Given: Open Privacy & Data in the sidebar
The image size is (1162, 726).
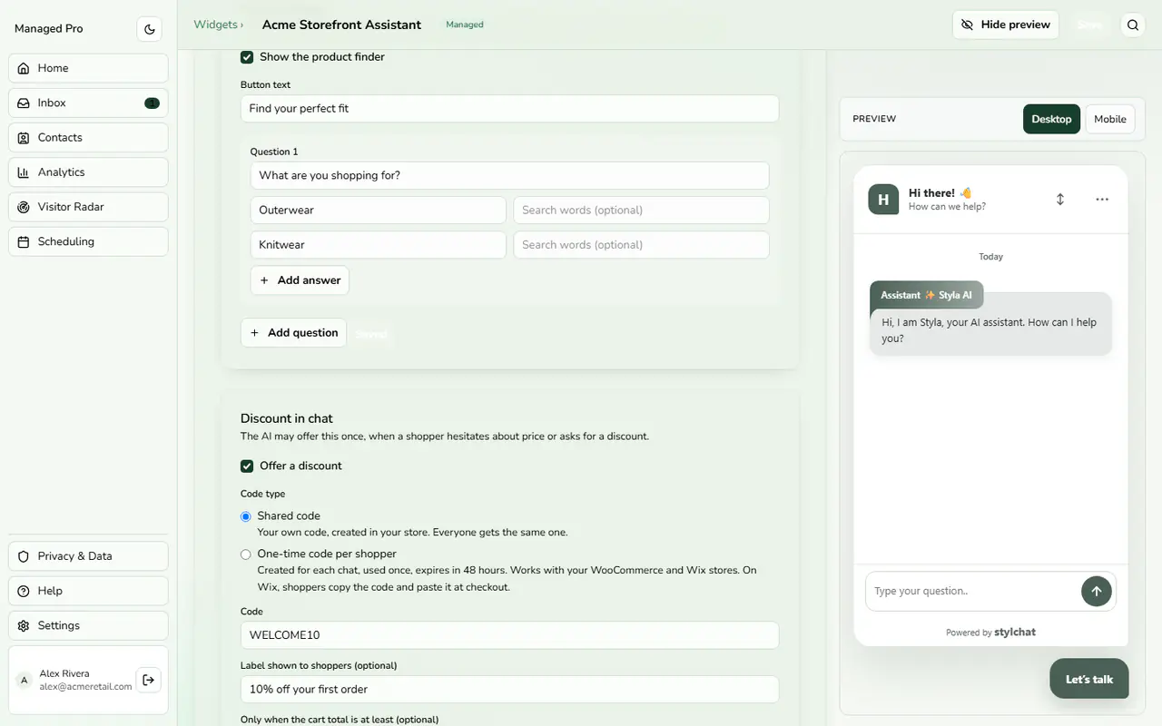Looking at the screenshot, I should [88, 556].
